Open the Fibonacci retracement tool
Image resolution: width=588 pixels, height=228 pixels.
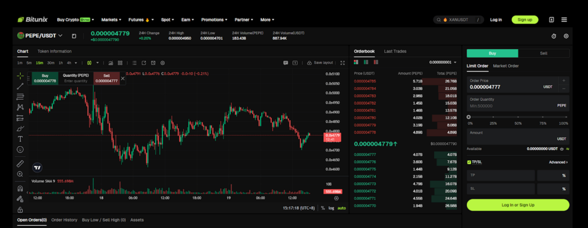[20, 97]
